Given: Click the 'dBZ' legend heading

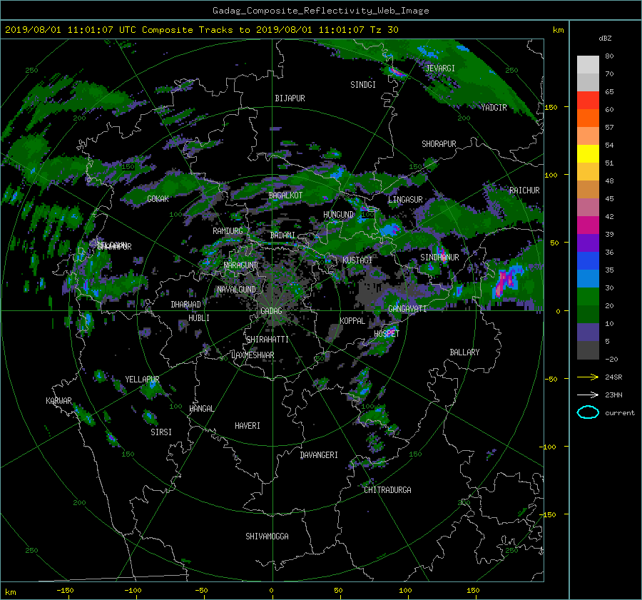Looking at the screenshot, I should coord(605,38).
